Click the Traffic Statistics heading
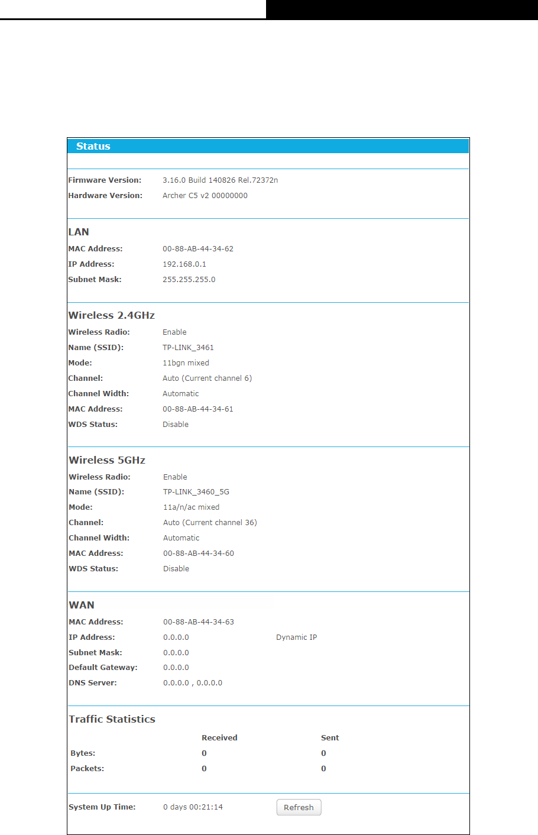The image size is (538, 835). pyautogui.click(x=112, y=719)
